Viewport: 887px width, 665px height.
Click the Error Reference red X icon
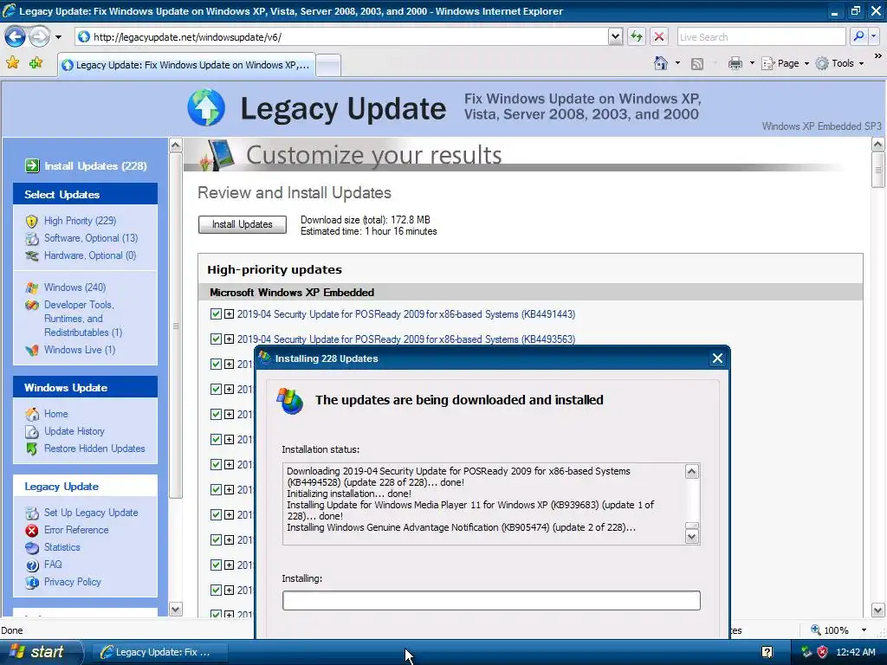point(32,531)
